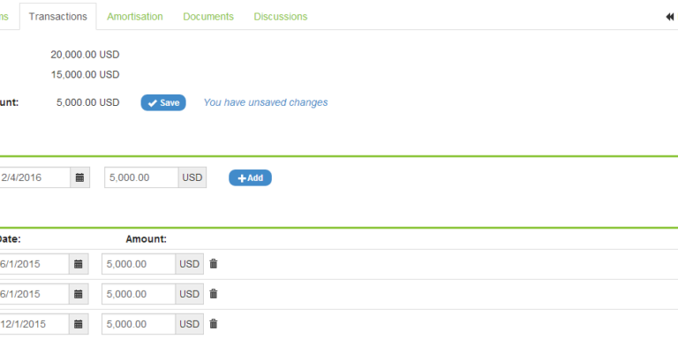Go to the Discussions tab

tap(281, 17)
